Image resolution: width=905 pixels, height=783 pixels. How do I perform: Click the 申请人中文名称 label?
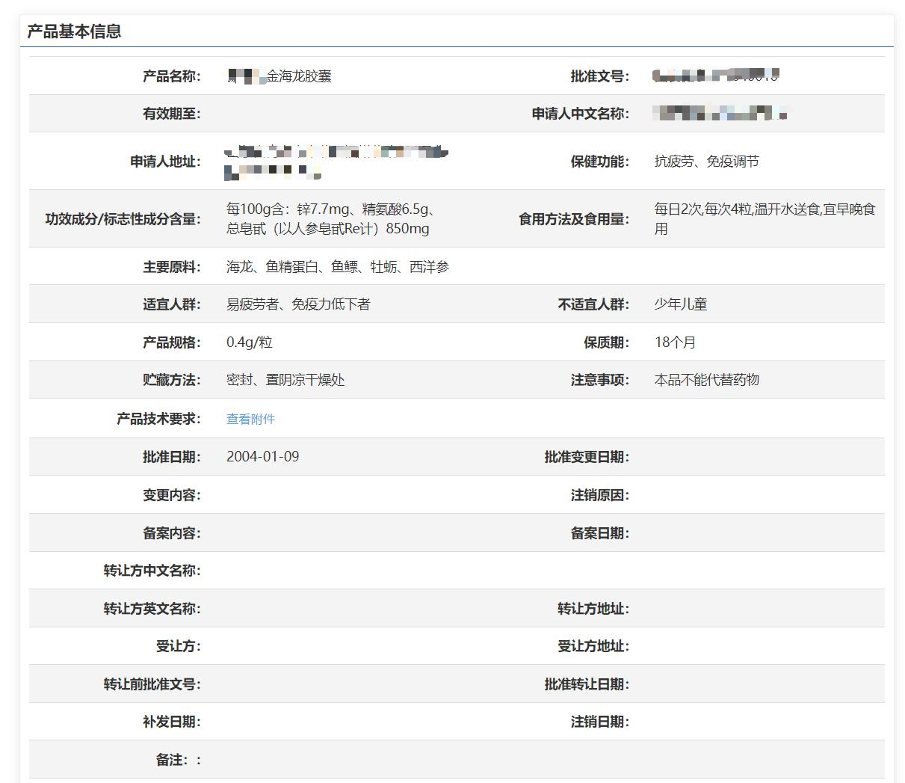coord(580,114)
